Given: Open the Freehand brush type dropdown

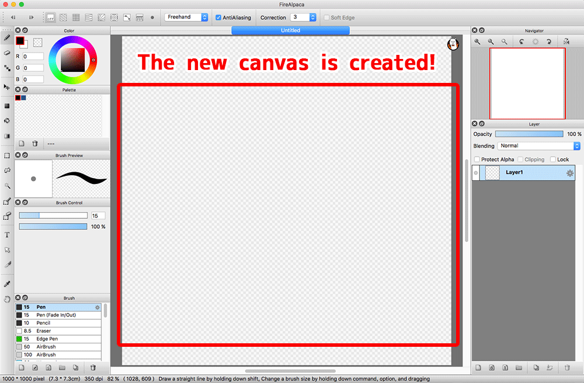Looking at the screenshot, I should [186, 17].
